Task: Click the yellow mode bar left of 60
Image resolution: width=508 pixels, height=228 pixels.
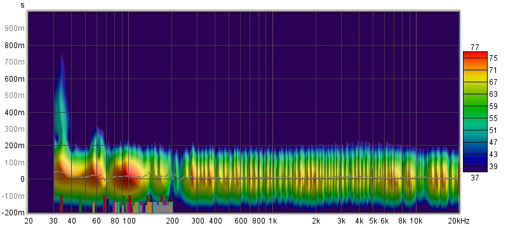Action: pyautogui.click(x=93, y=207)
